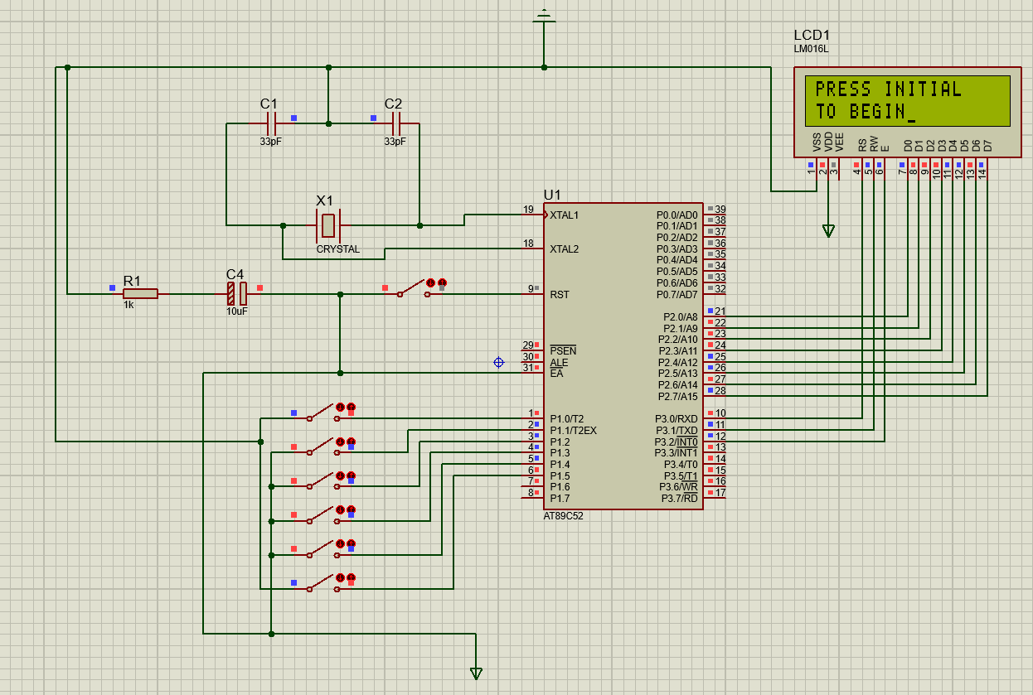Click the CRYSTAL value label
This screenshot has width=1033, height=695.
pyautogui.click(x=338, y=249)
